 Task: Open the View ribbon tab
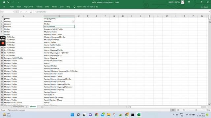[62, 7]
